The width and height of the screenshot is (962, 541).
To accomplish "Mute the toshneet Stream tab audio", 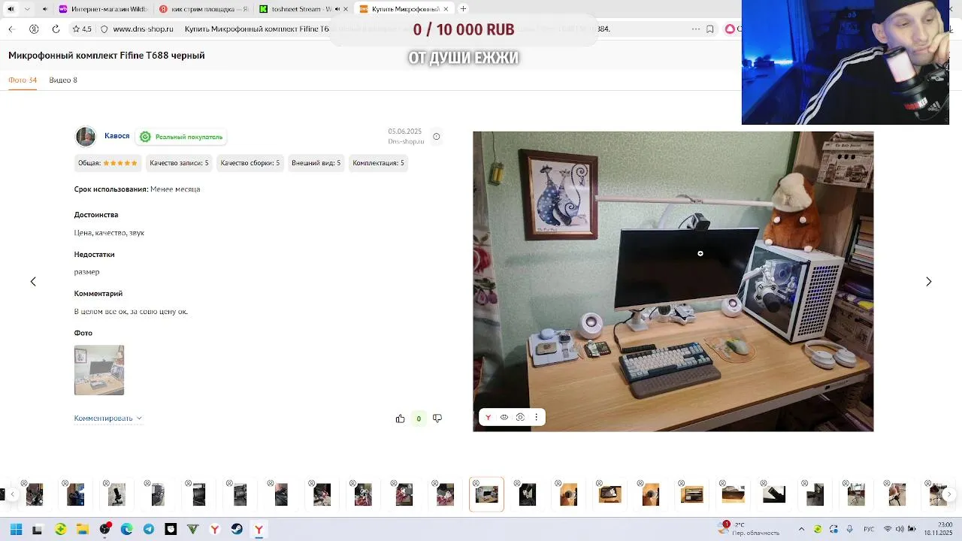I will 336,9.
